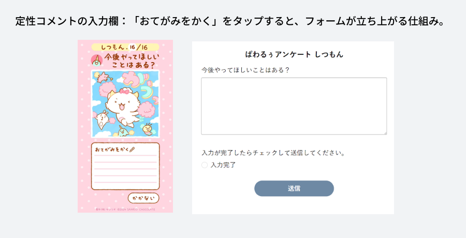Click the 入力完了 label text
466x238 pixels.
pyautogui.click(x=223, y=165)
